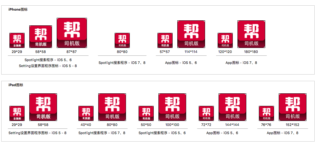This screenshot has height=146, width=320.
Task: Select the iPad 80*80 Spotlight icon
Action: (112, 107)
